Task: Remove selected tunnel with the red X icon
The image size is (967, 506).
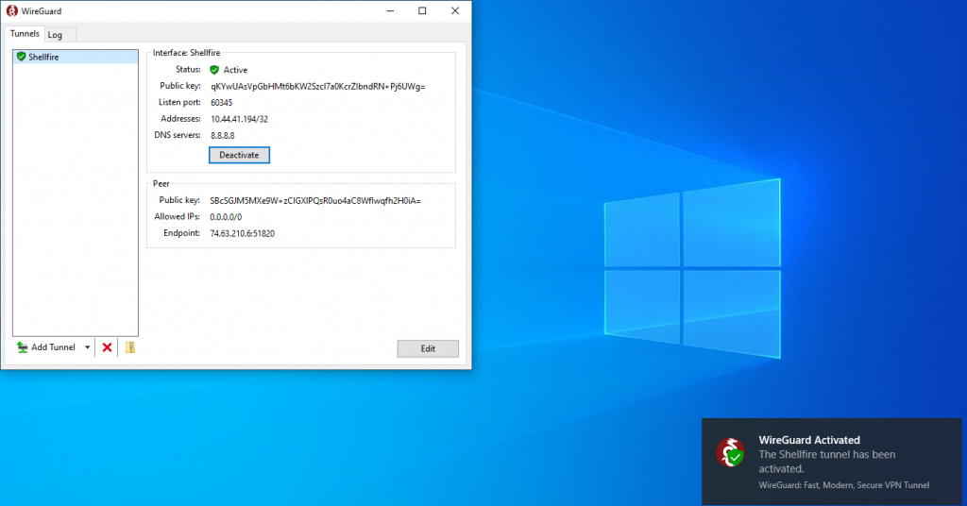Action: click(107, 347)
